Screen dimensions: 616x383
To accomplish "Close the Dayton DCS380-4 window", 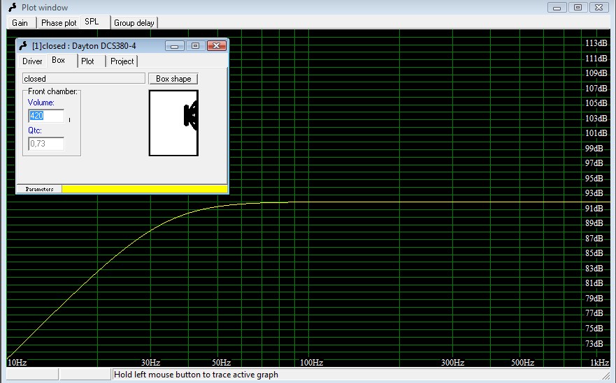I will click(x=217, y=46).
